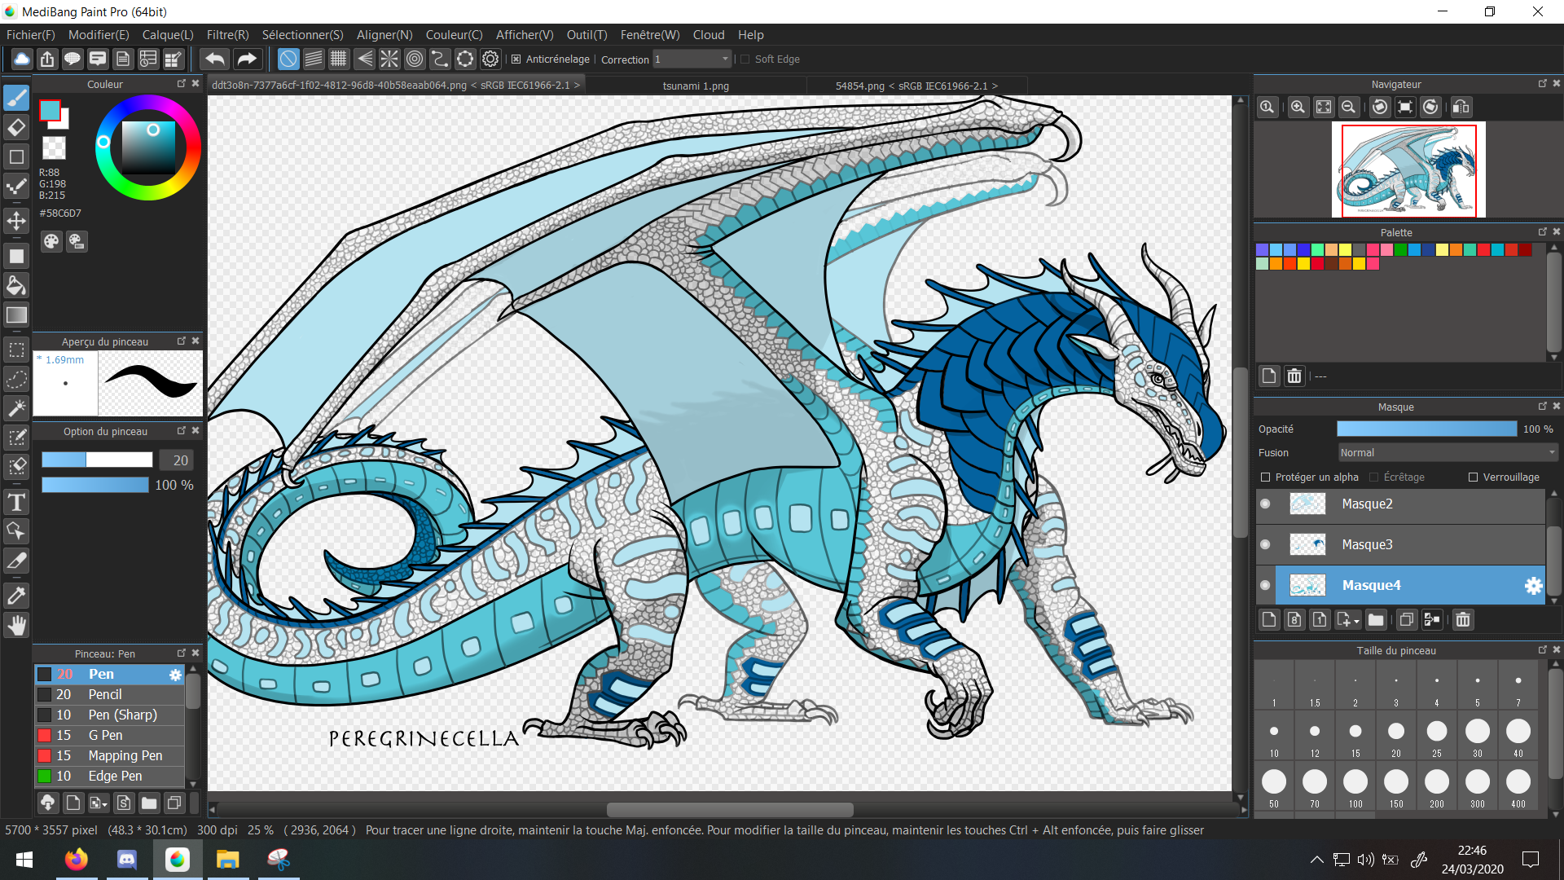
Task: Delete layer with the trash icon
Action: [1463, 620]
